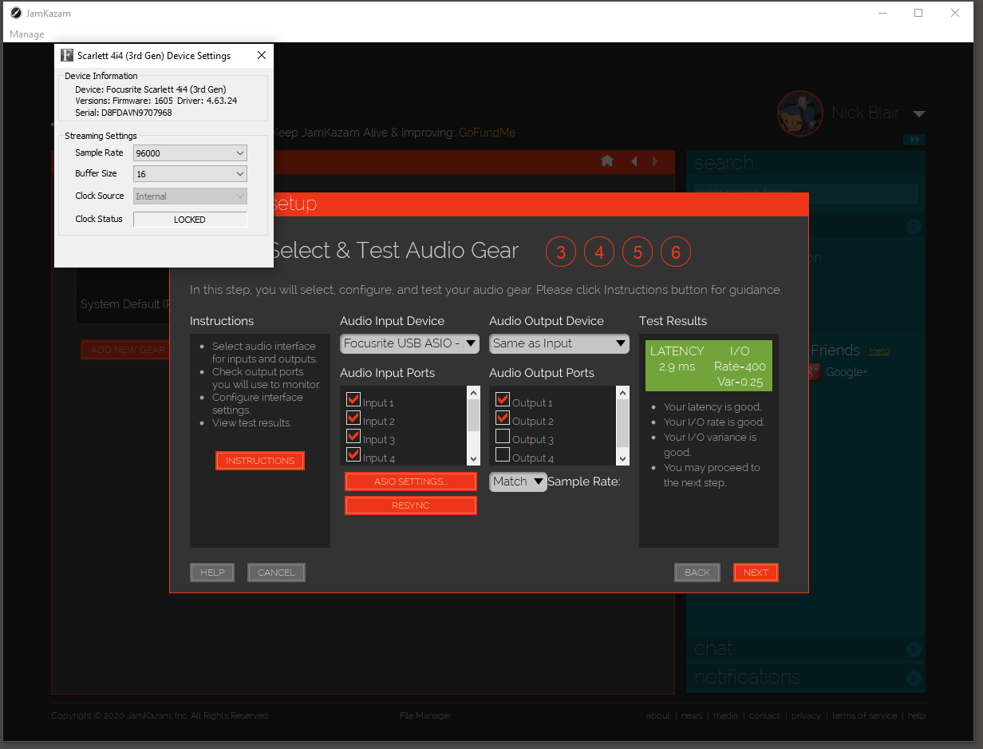Click the ASIO SETTINGS button
983x749 pixels.
pyautogui.click(x=411, y=481)
